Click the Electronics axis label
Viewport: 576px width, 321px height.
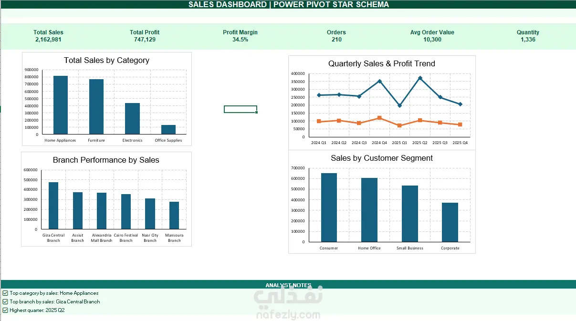click(x=132, y=141)
